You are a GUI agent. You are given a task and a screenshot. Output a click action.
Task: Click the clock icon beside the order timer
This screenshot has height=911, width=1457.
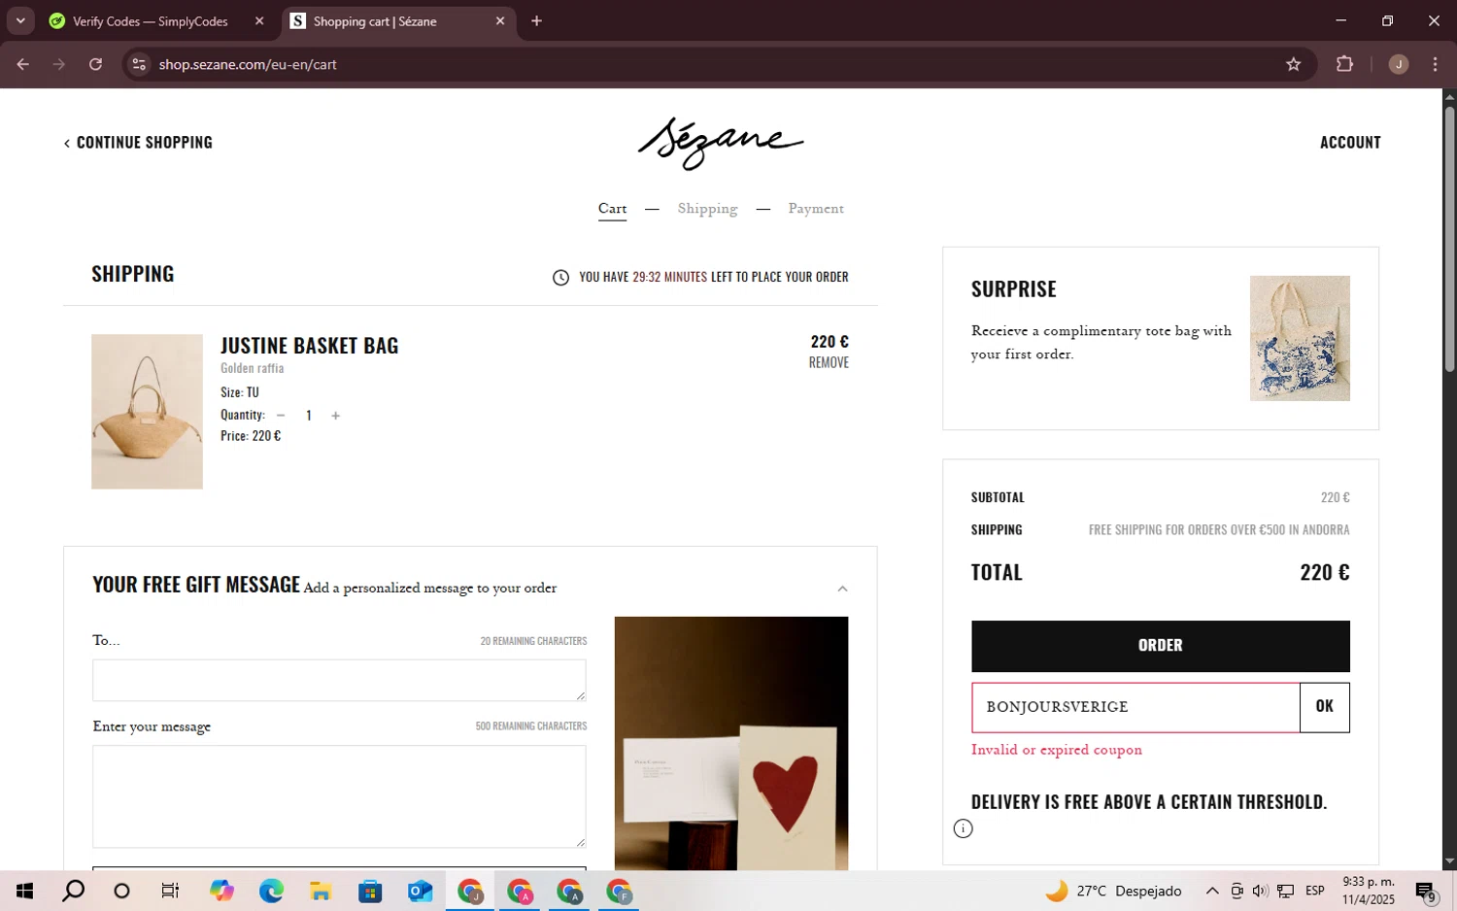[560, 278]
